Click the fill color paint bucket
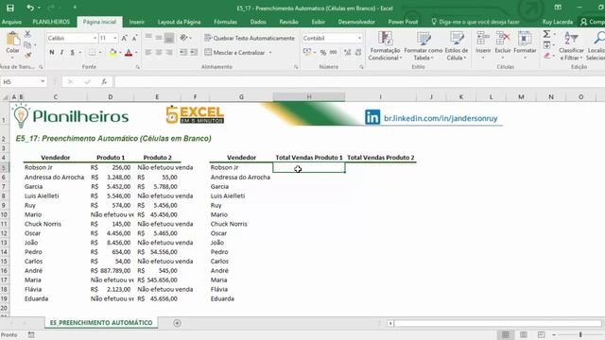This screenshot has width=605, height=340. click(113, 53)
